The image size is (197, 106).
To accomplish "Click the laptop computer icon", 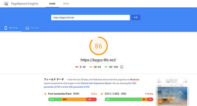I will point(27,28).
